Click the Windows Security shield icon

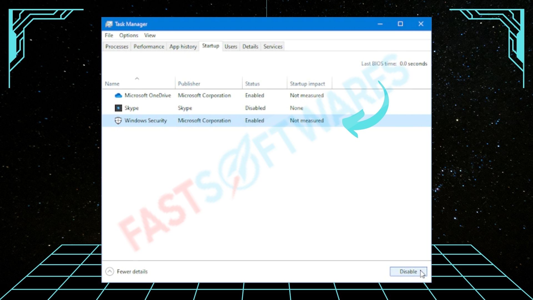pyautogui.click(x=118, y=121)
